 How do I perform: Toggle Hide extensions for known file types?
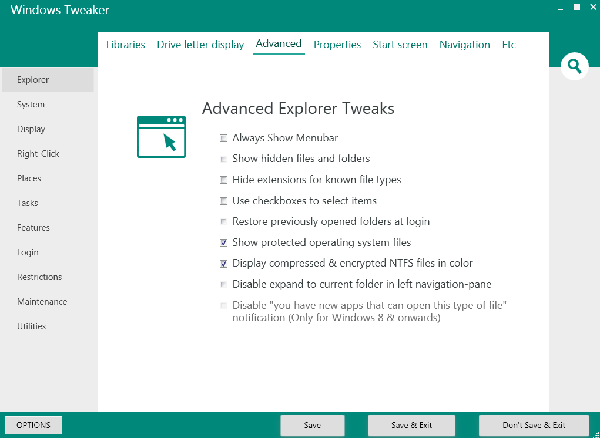(223, 180)
